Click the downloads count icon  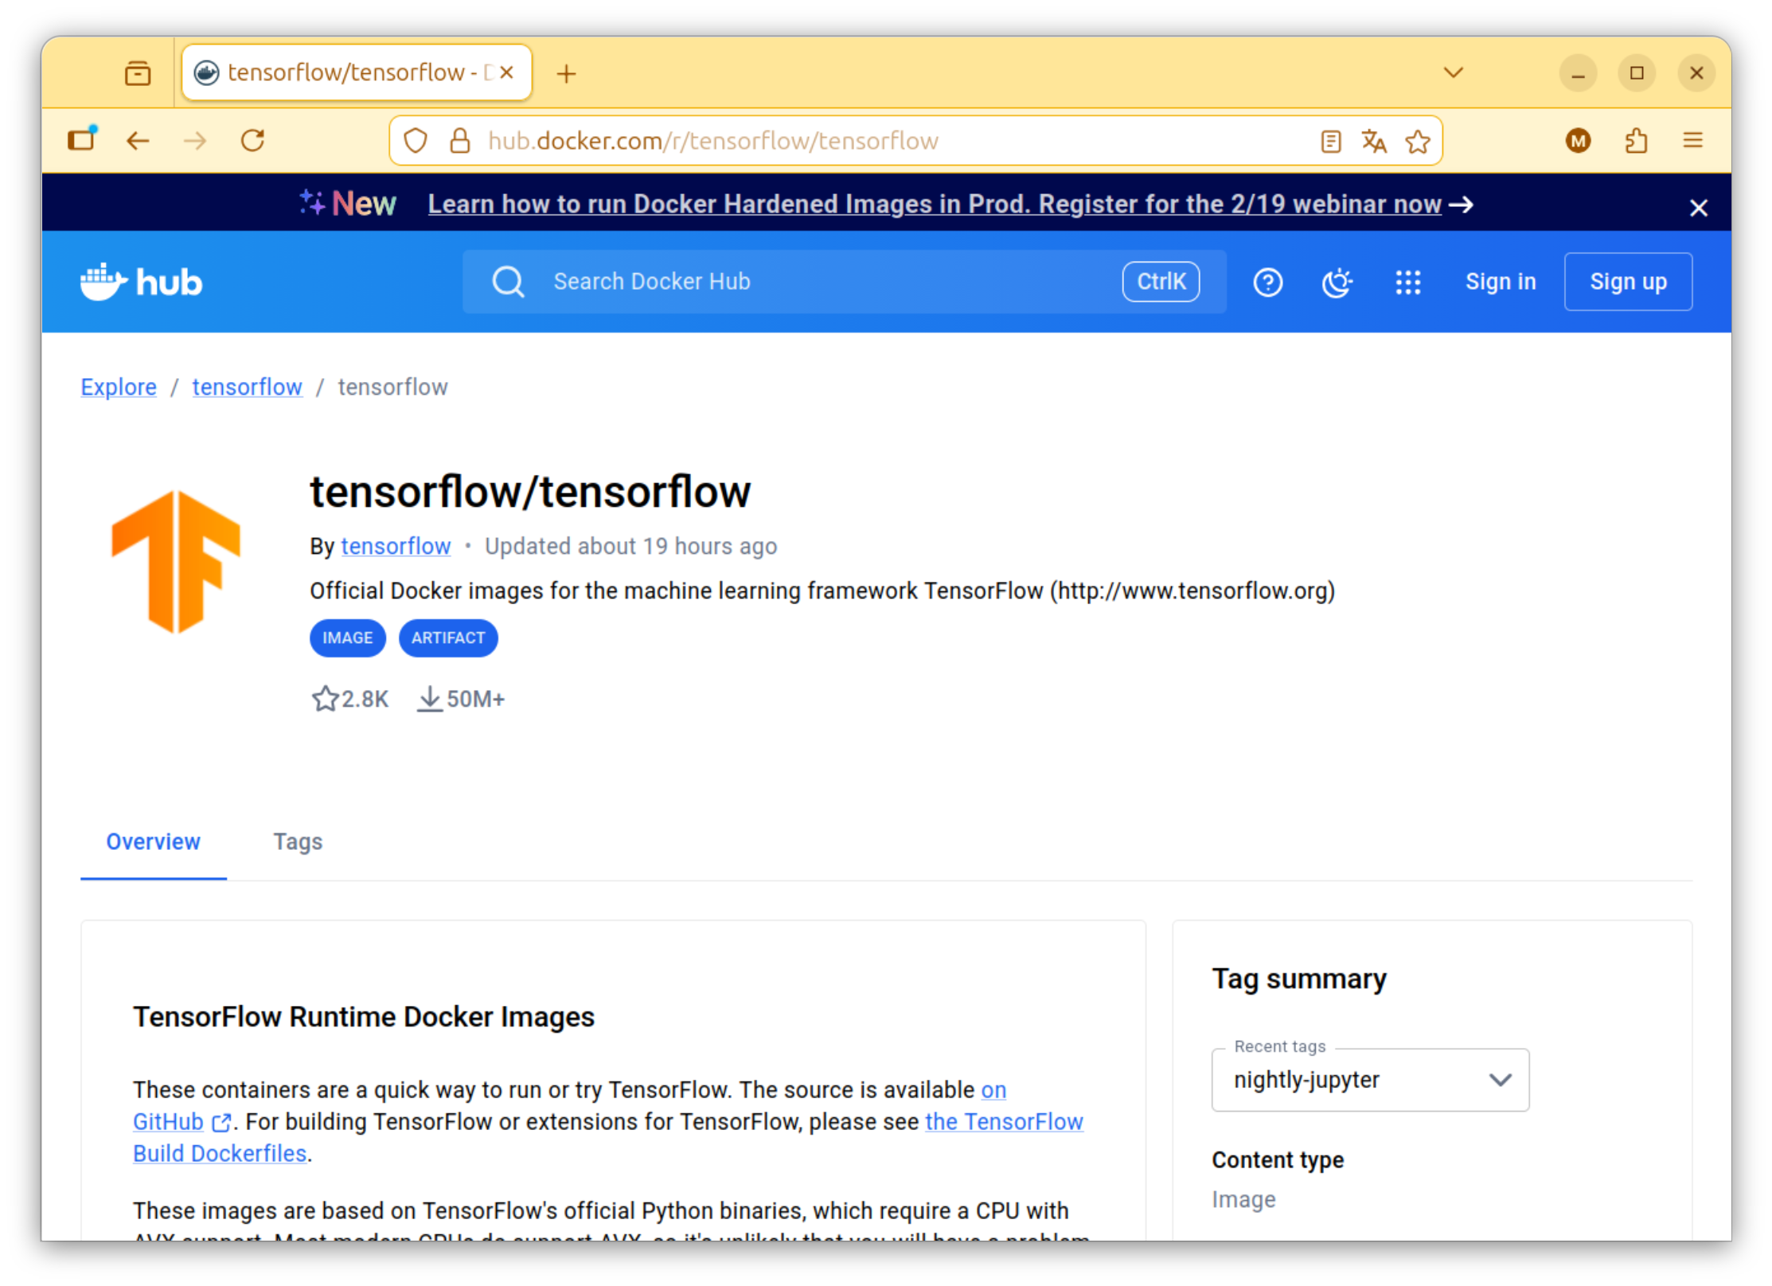point(430,698)
